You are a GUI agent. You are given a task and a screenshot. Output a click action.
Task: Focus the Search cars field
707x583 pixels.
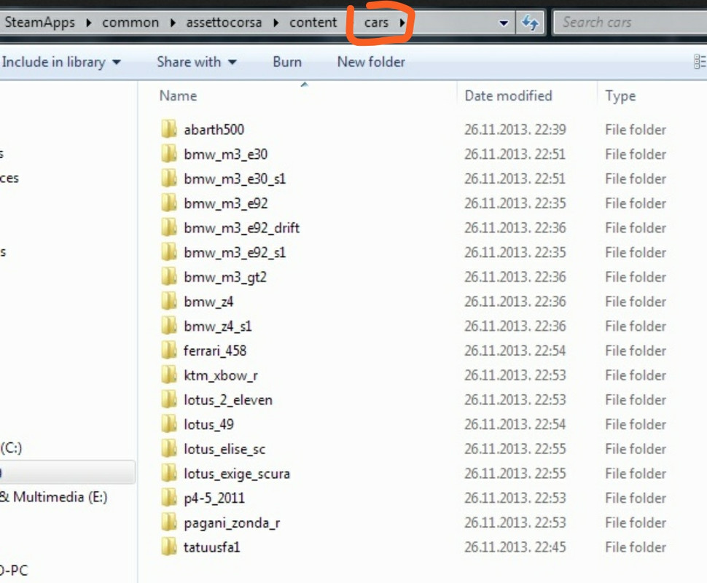tap(631, 22)
